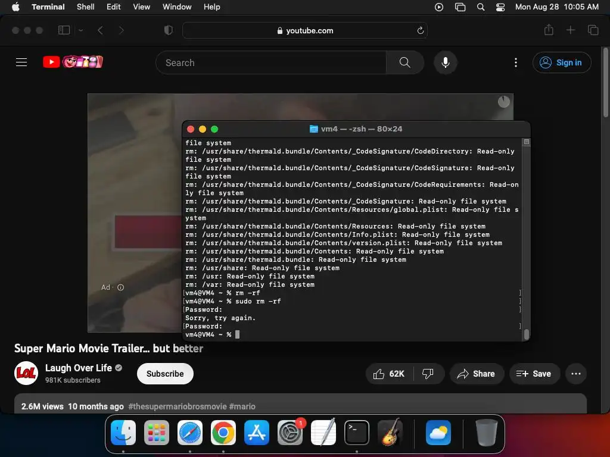
Task: Open the Laugh Over Life channel name
Action: [x=79, y=368]
